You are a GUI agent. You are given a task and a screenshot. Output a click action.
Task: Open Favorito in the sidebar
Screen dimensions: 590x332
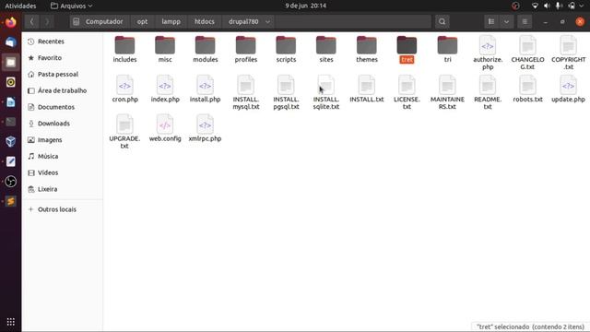coord(62,58)
